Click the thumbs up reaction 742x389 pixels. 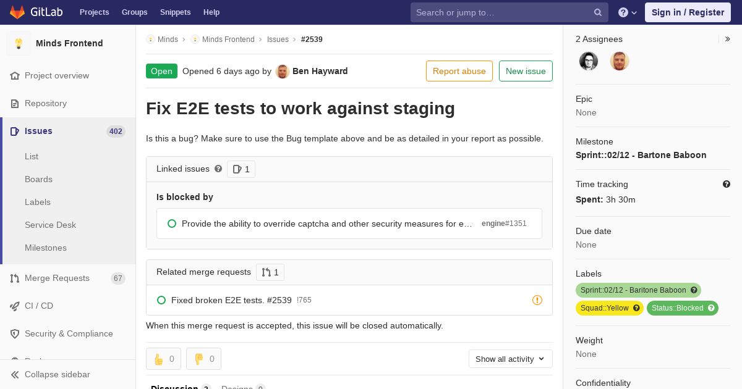pyautogui.click(x=163, y=359)
